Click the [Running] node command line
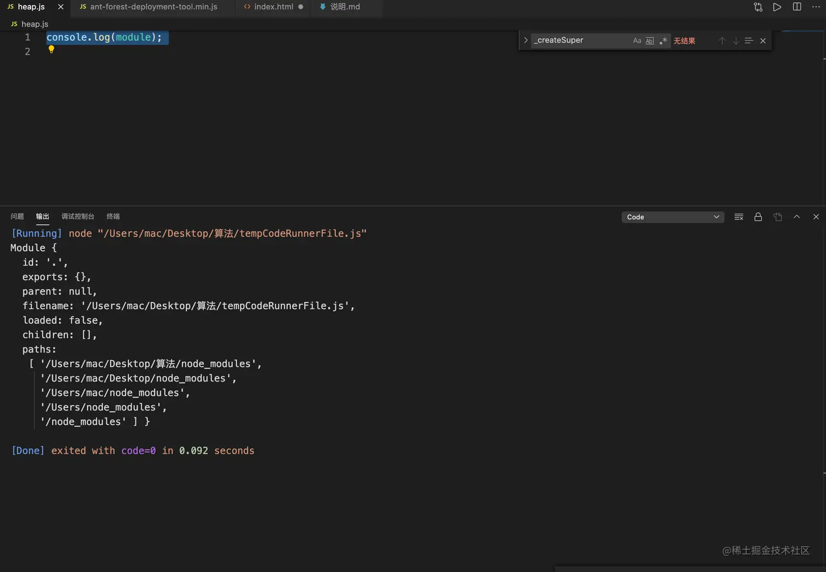826x572 pixels. coord(189,234)
